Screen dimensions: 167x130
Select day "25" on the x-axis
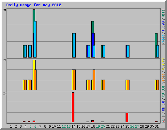click(127, 126)
